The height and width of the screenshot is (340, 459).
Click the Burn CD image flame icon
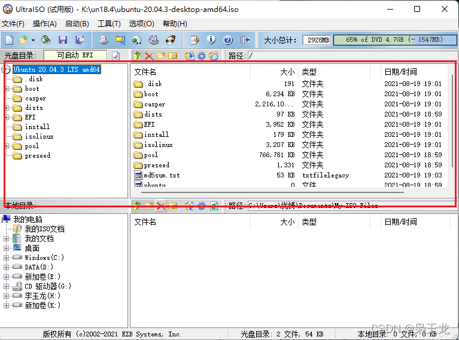171,40
